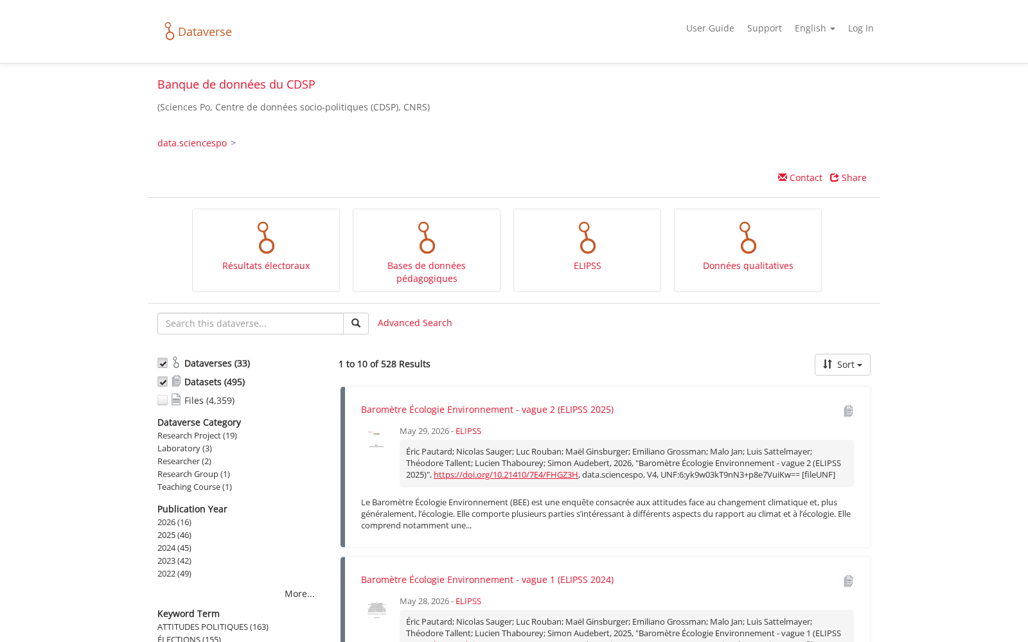This screenshot has height=642, width=1028.
Task: Click the Contact link
Action: click(x=800, y=178)
